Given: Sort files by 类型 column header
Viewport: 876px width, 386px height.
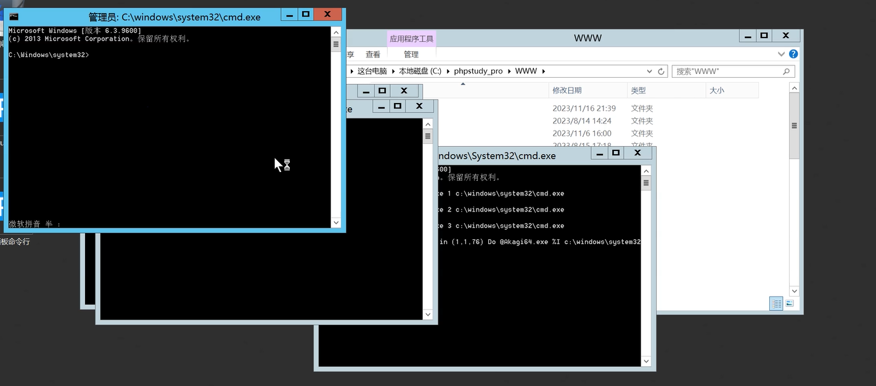Looking at the screenshot, I should (638, 90).
